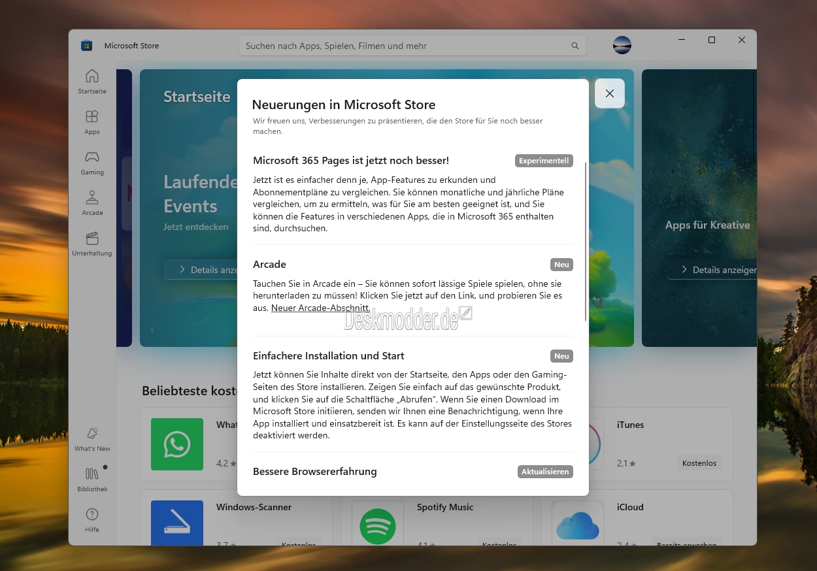
Task: Click Microsoft 365 Pages heading
Action: click(351, 161)
